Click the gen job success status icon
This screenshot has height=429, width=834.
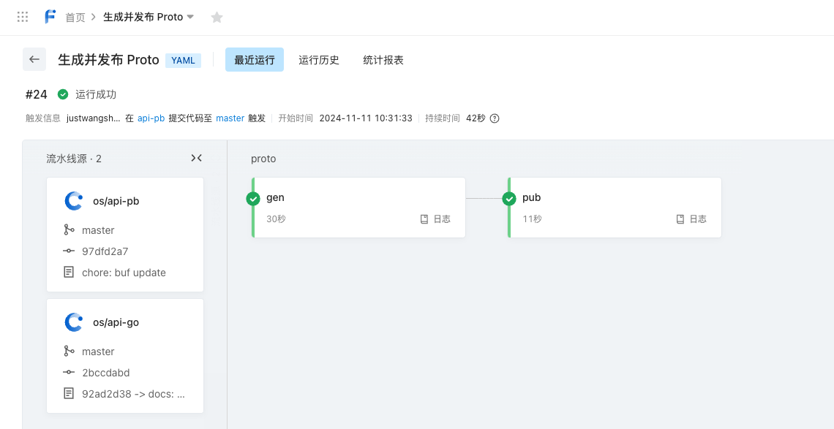[x=253, y=198]
